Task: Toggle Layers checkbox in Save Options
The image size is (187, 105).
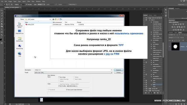Action: (x=59, y=81)
